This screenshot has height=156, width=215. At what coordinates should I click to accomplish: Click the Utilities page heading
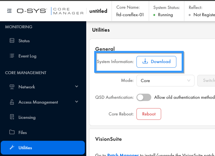101,30
